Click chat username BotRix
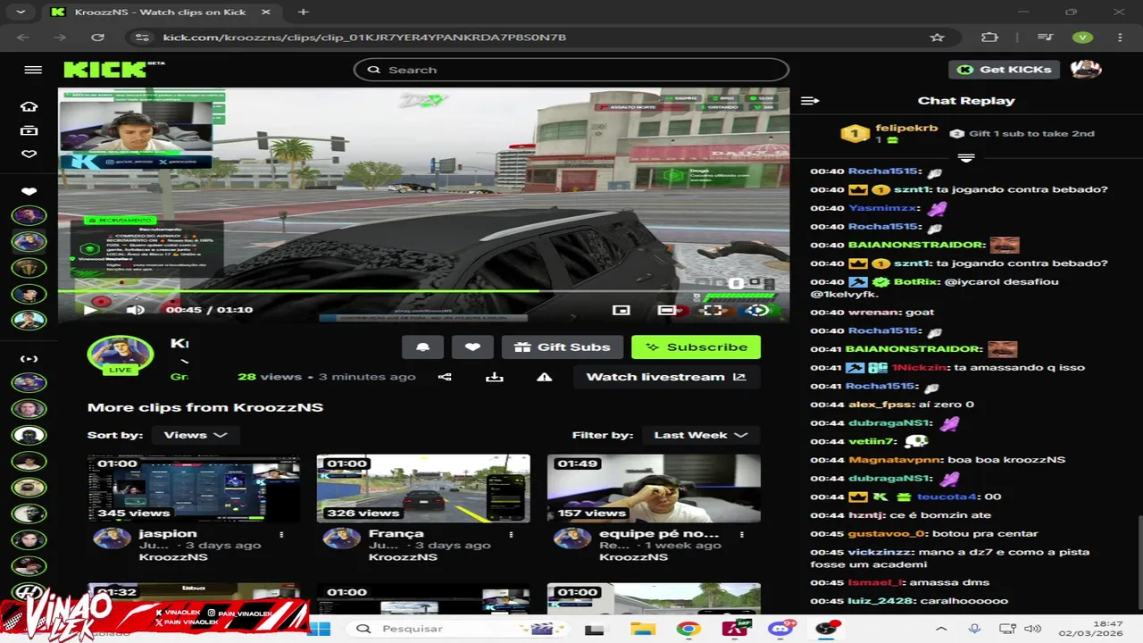This screenshot has width=1143, height=643. coord(916,281)
